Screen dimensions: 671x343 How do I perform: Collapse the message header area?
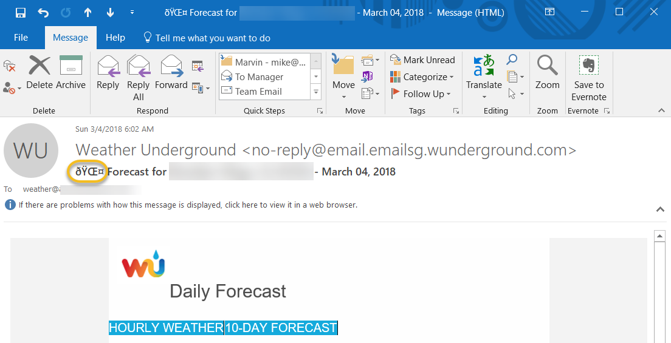pos(661,209)
